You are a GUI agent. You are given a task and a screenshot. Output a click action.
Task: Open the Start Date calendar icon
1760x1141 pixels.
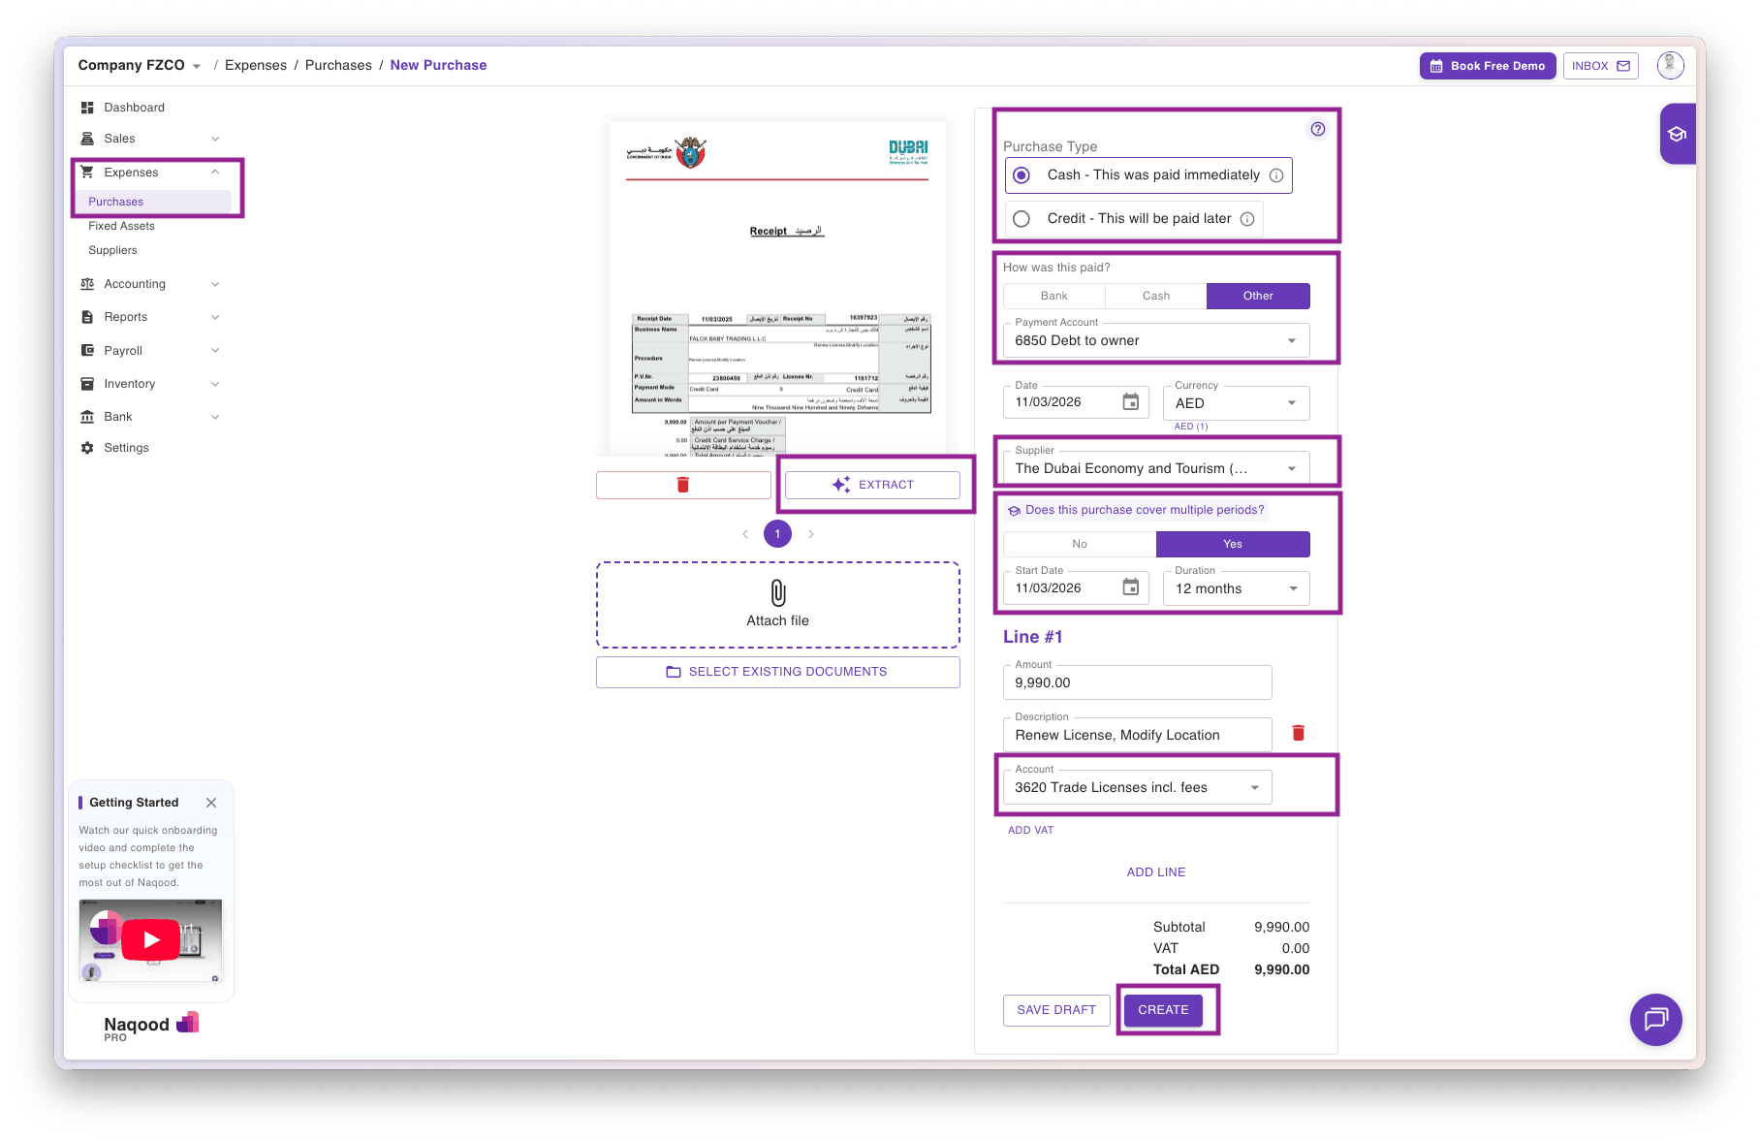[1130, 587]
